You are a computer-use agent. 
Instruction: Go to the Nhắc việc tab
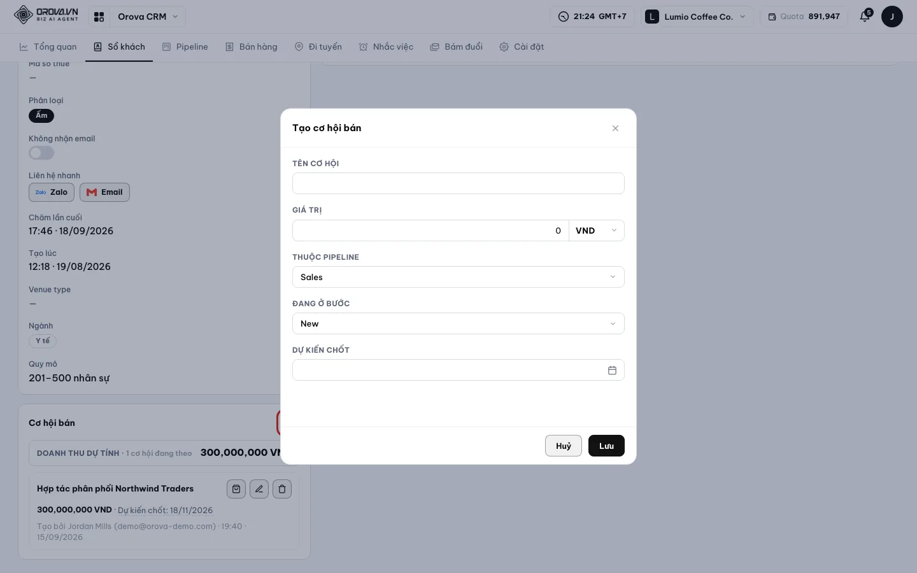tap(386, 46)
